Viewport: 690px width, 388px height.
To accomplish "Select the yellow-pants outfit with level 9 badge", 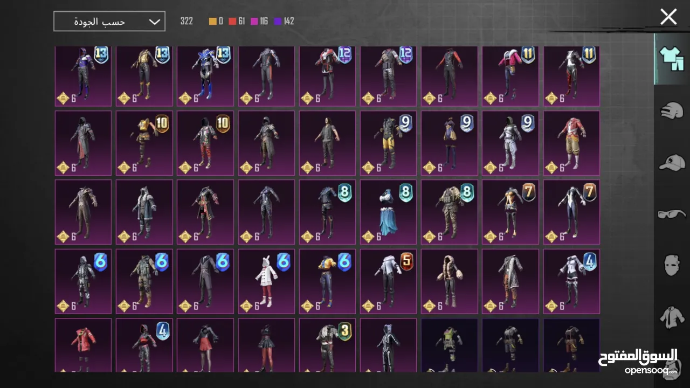I will (388, 143).
